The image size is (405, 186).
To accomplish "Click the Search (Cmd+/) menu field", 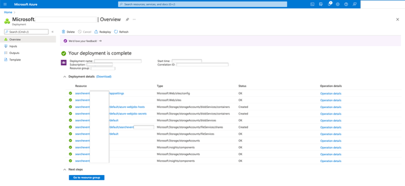I will [x=26, y=32].
